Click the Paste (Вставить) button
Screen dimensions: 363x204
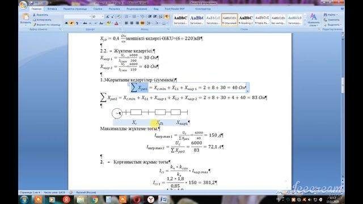click(26, 19)
